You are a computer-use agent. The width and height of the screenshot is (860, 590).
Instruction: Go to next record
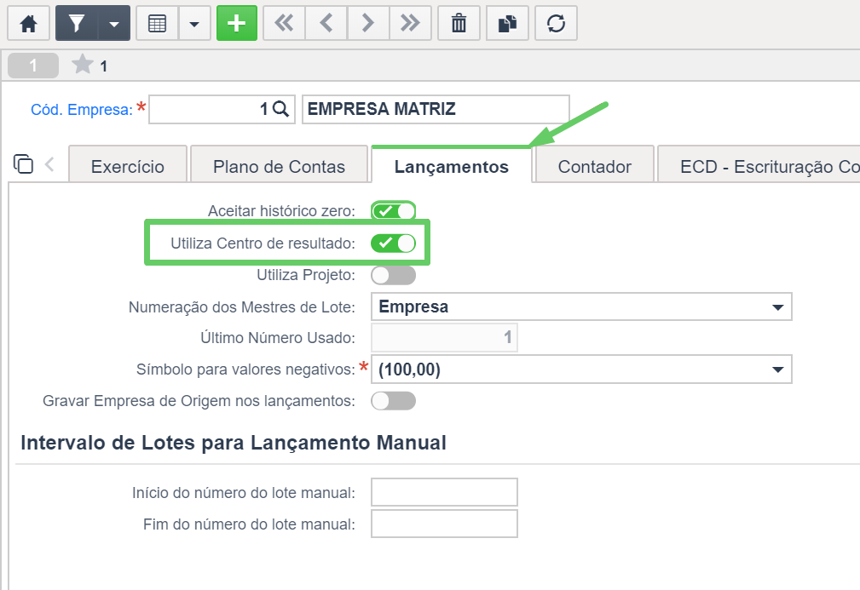(368, 24)
